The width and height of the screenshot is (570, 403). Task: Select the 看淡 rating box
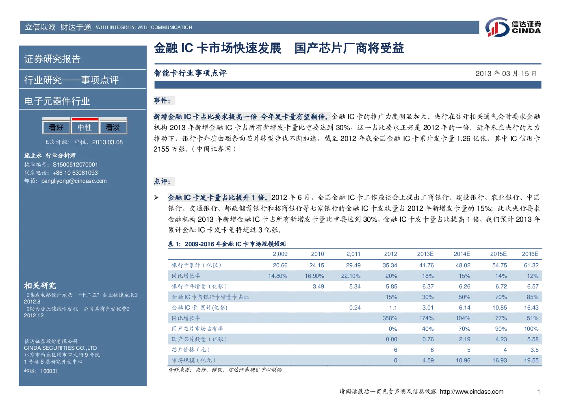pyautogui.click(x=113, y=127)
